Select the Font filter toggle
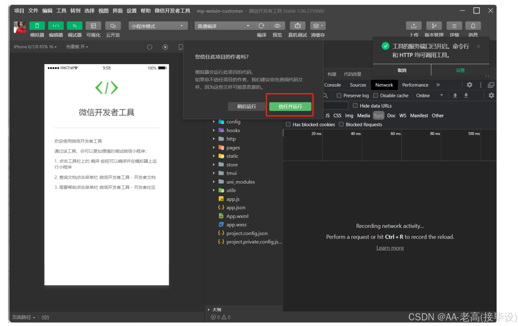Image resolution: width=518 pixels, height=326 pixels. click(x=379, y=116)
